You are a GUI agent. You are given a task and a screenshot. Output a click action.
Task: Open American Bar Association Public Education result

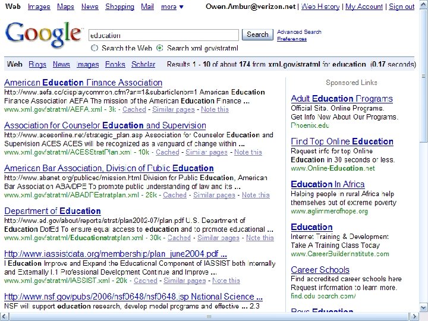coord(109,168)
